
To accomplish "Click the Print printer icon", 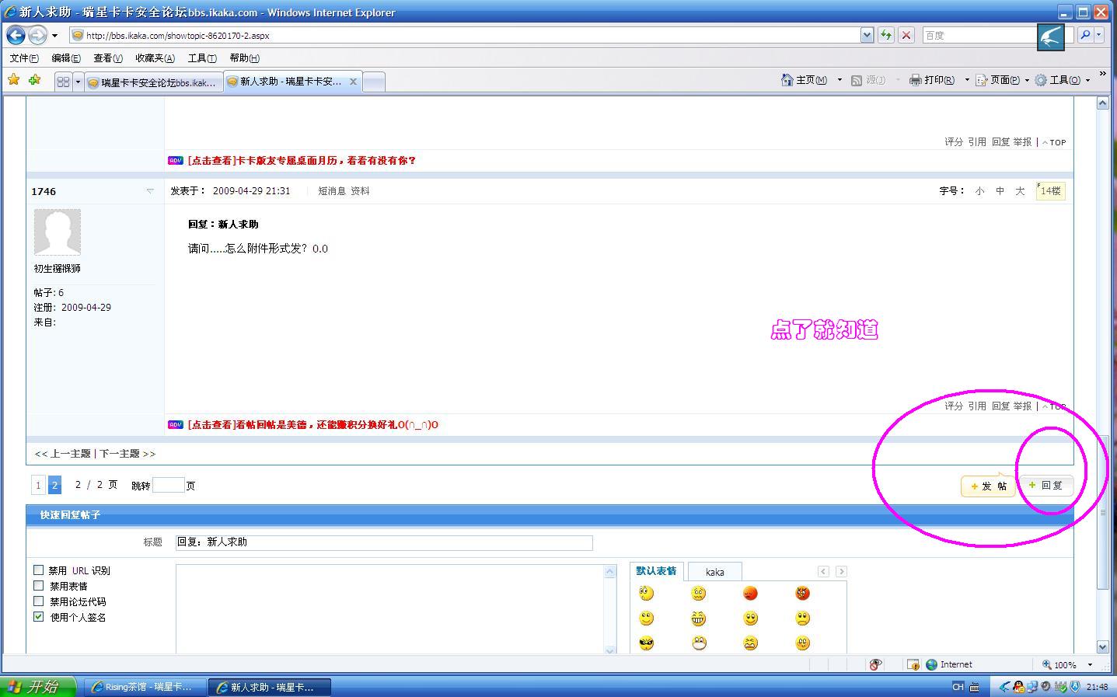I will [916, 80].
